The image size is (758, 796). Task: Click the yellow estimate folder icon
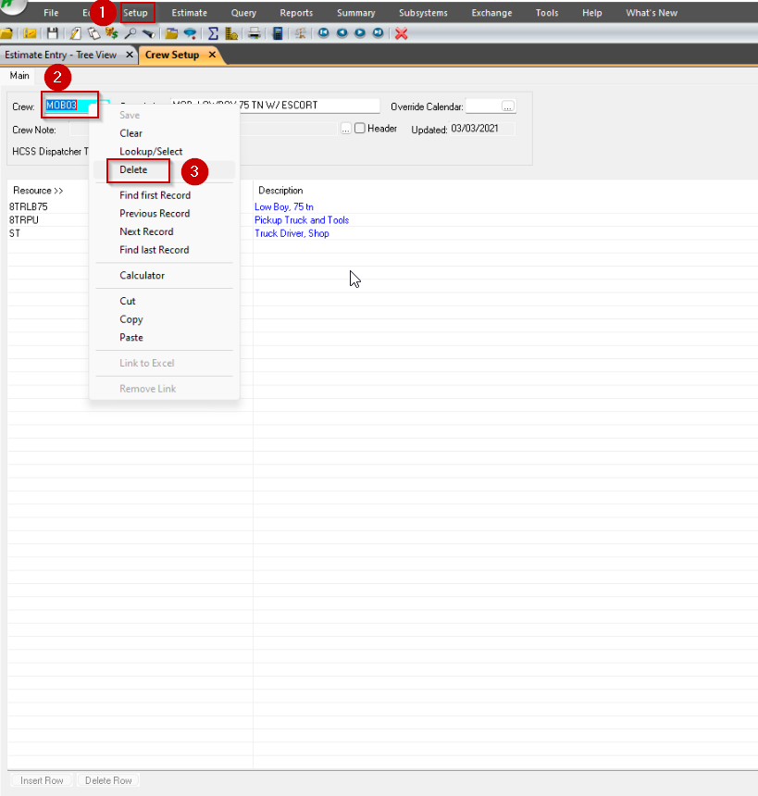tap(30, 33)
